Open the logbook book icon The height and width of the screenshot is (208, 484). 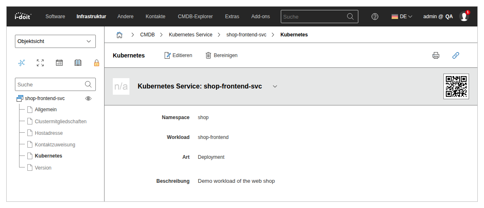[x=78, y=63]
